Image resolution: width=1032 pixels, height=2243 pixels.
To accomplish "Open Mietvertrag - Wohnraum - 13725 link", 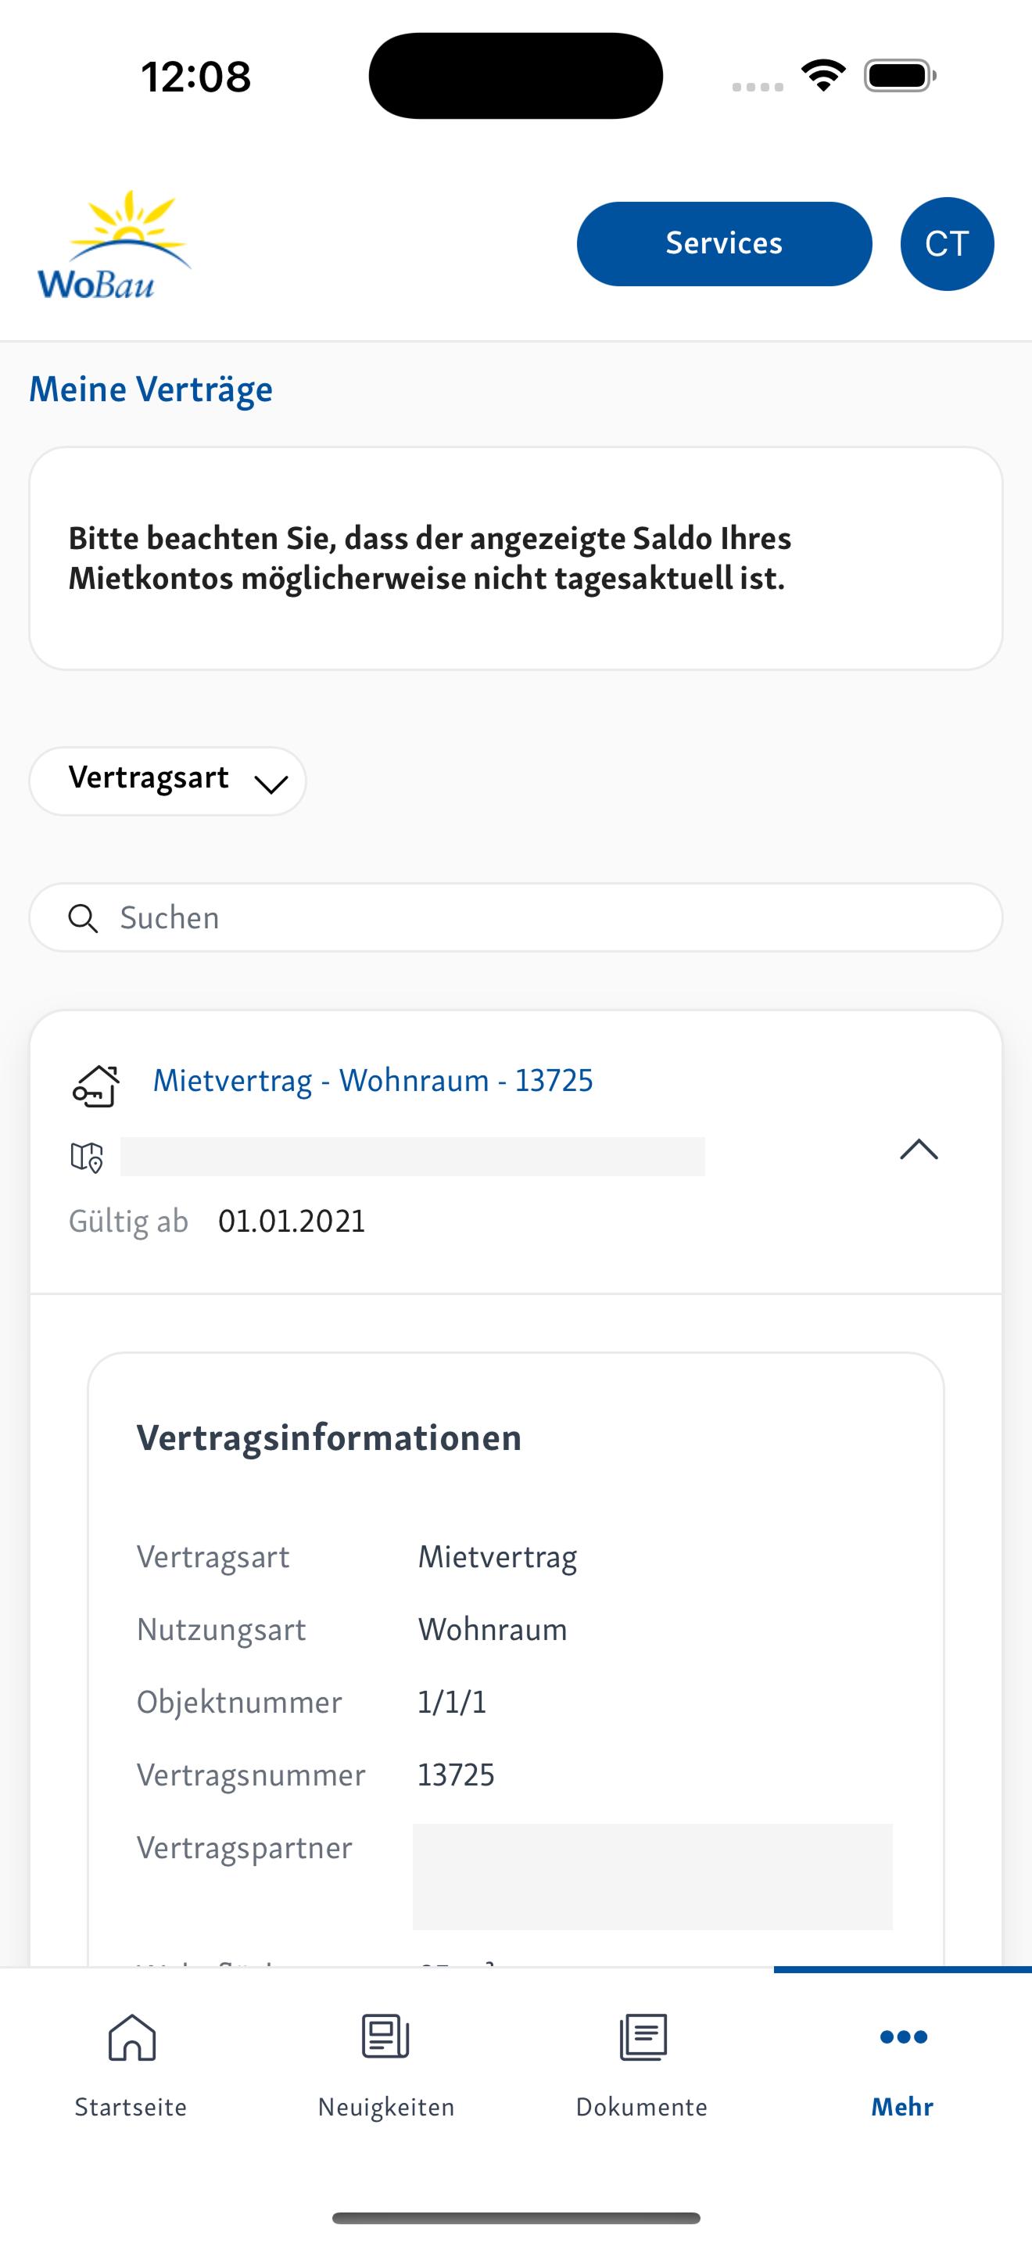I will pos(373,1081).
